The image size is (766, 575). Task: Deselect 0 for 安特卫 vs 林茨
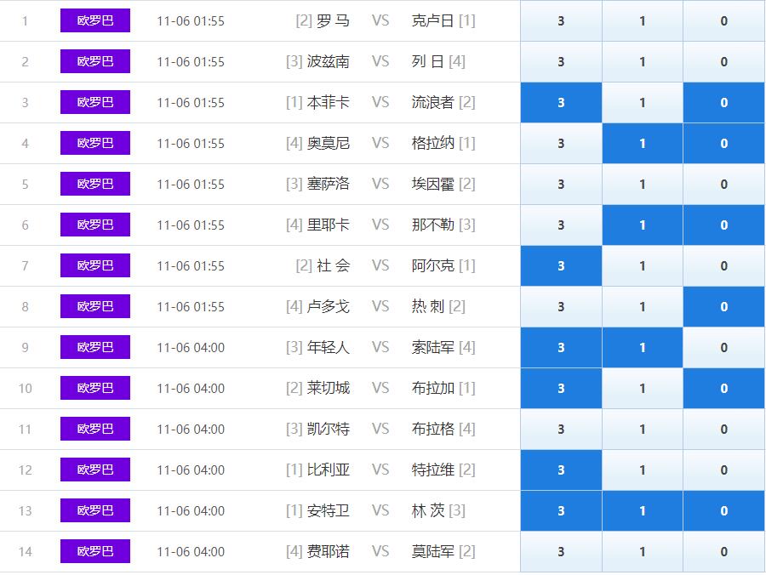pos(724,510)
